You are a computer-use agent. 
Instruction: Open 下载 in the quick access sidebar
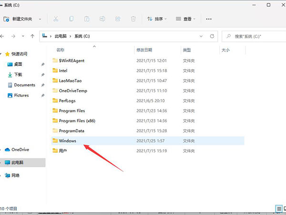pyautogui.click(x=18, y=75)
